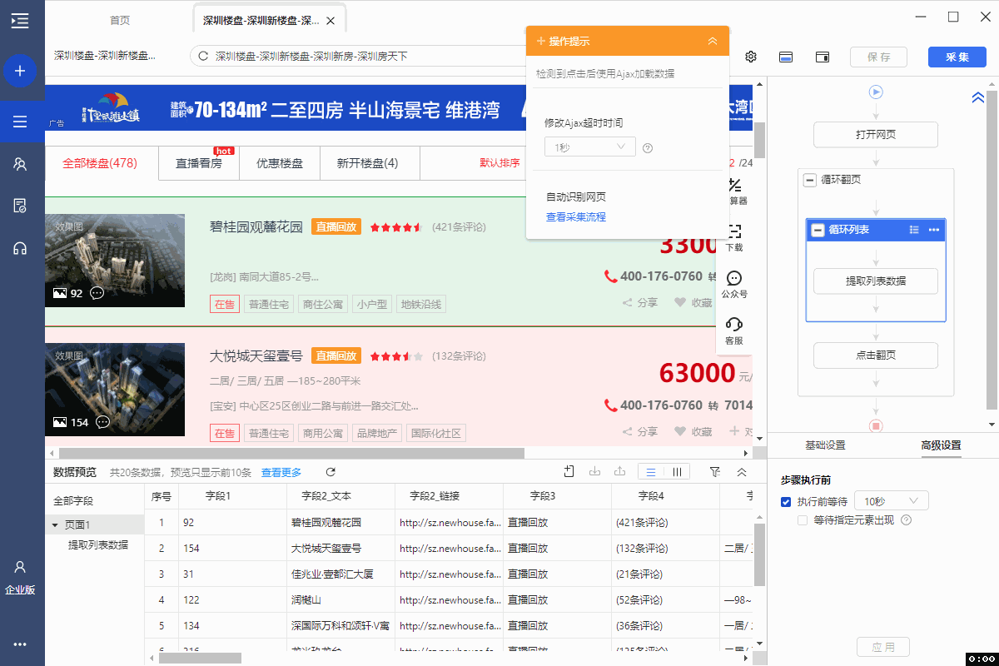Image resolution: width=999 pixels, height=666 pixels.
Task: Click the 默认排序 sort option
Action: (499, 163)
